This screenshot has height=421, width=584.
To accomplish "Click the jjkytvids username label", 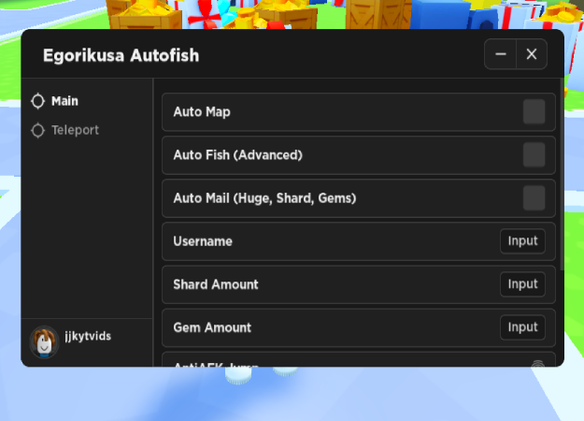I will click(x=88, y=337).
